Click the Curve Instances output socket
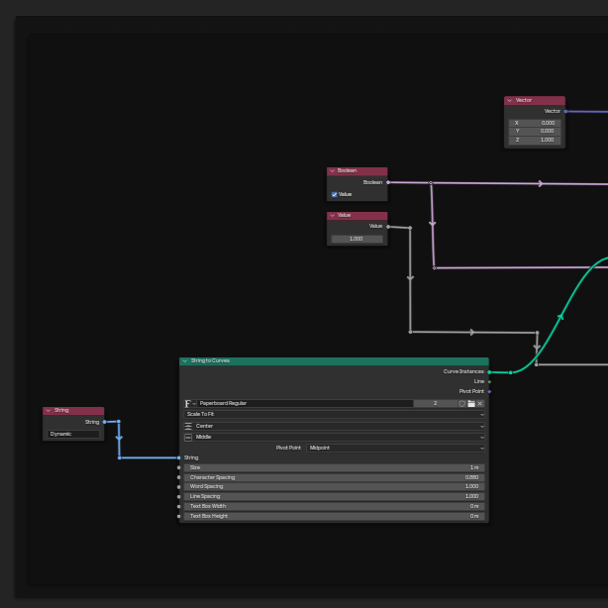 (x=489, y=372)
